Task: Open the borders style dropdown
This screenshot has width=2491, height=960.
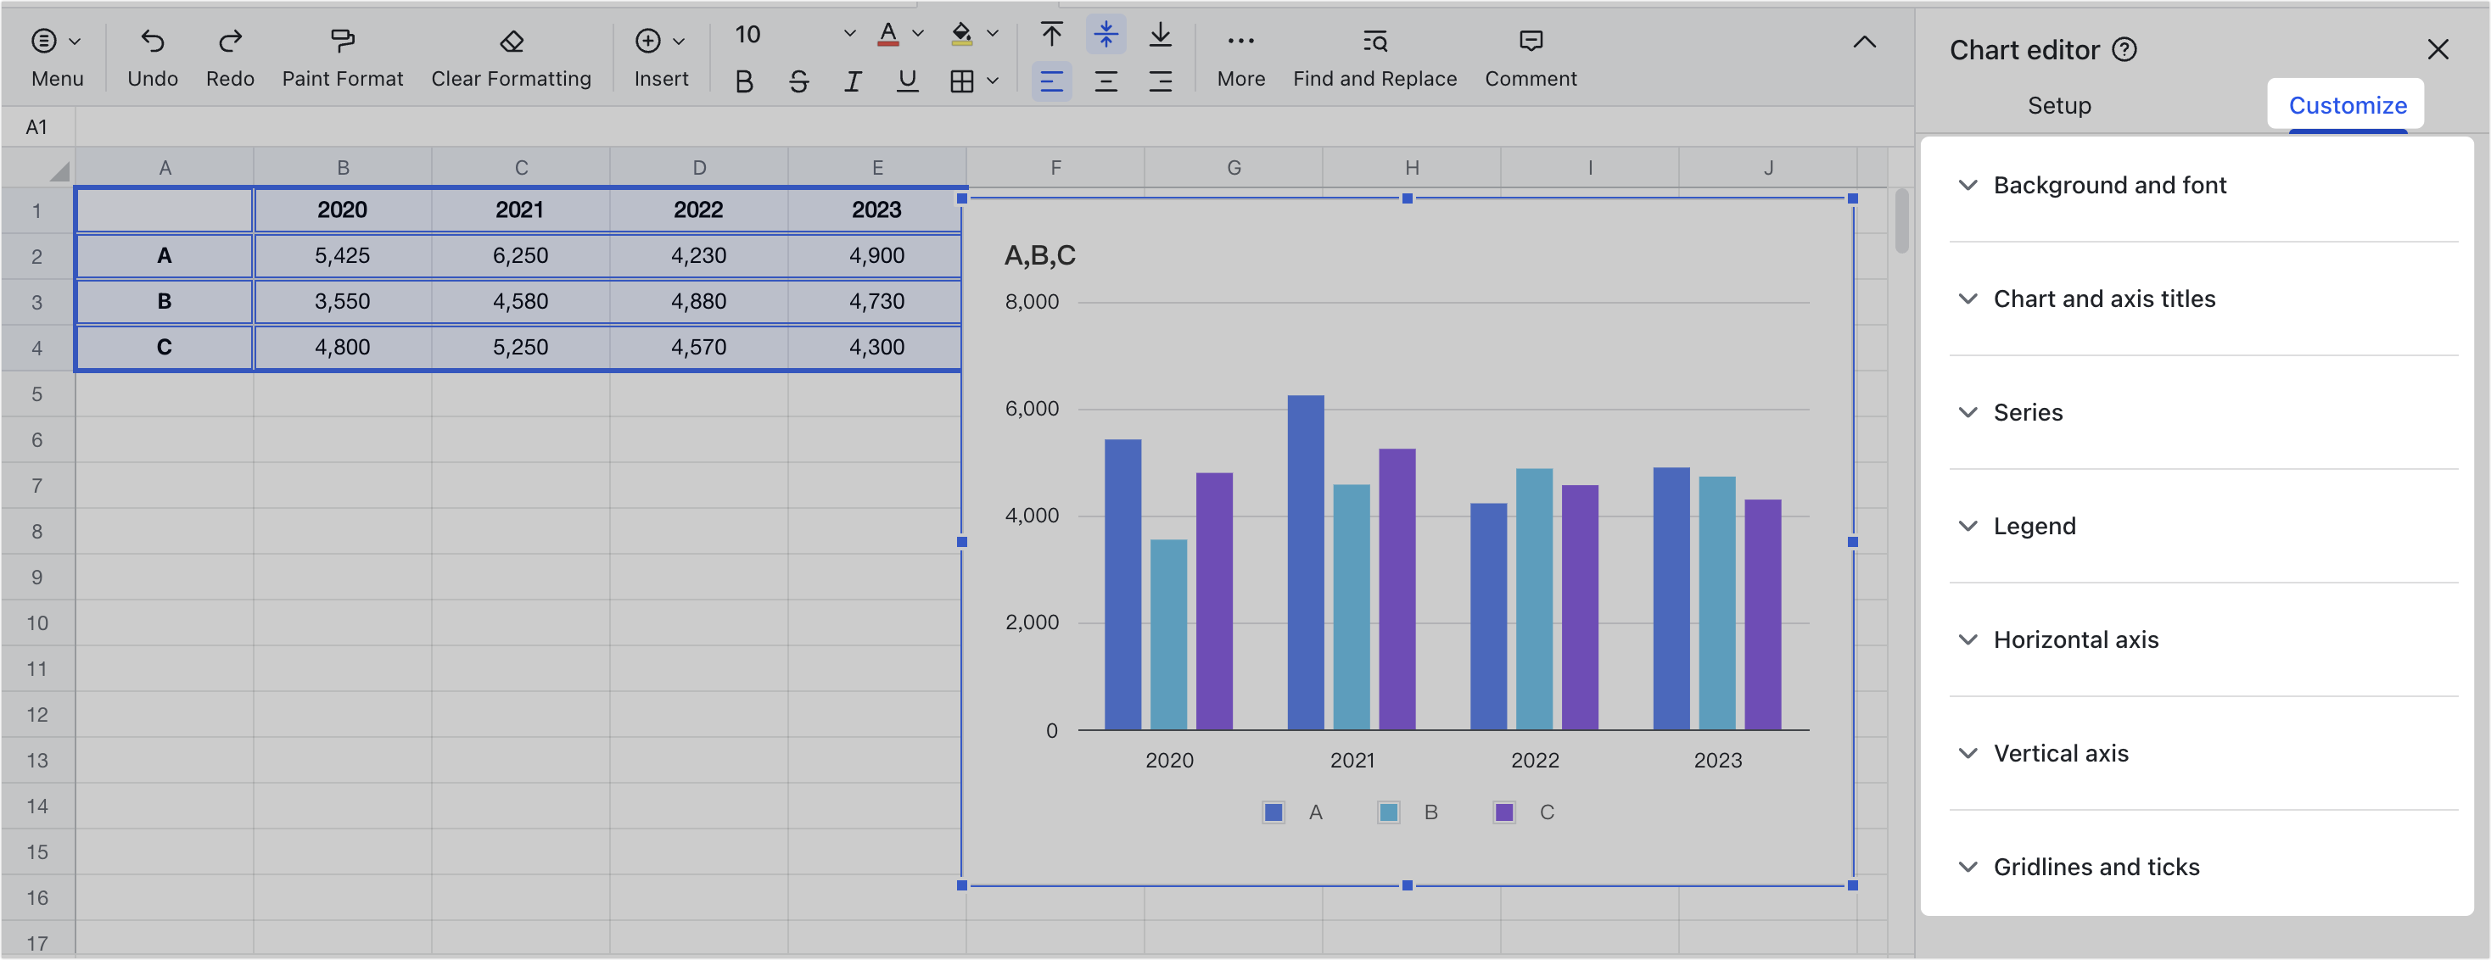Action: (991, 81)
